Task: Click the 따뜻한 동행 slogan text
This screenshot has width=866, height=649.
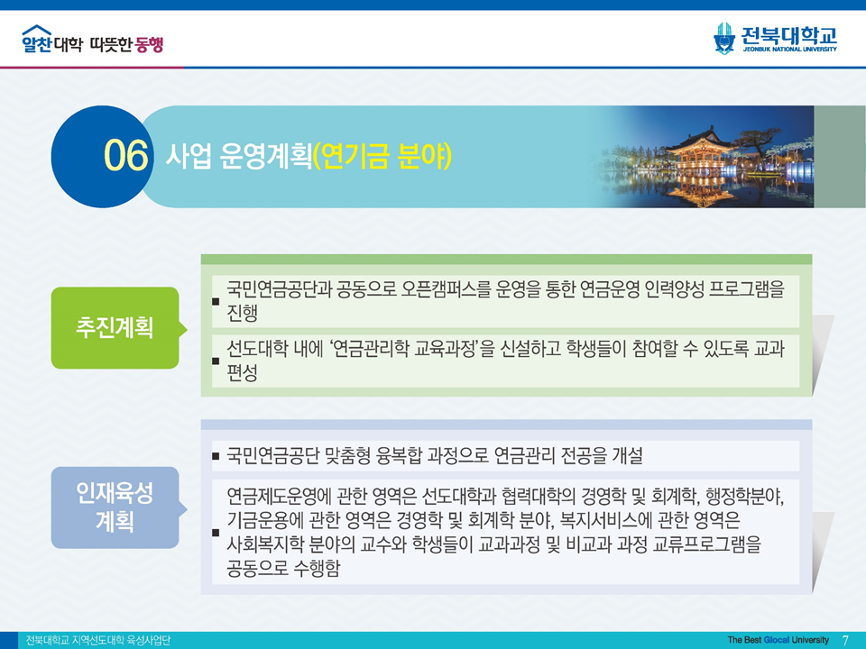Action: (x=126, y=43)
